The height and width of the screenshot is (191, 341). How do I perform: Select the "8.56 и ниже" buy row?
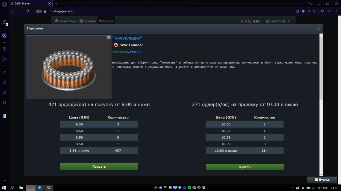coord(99,151)
